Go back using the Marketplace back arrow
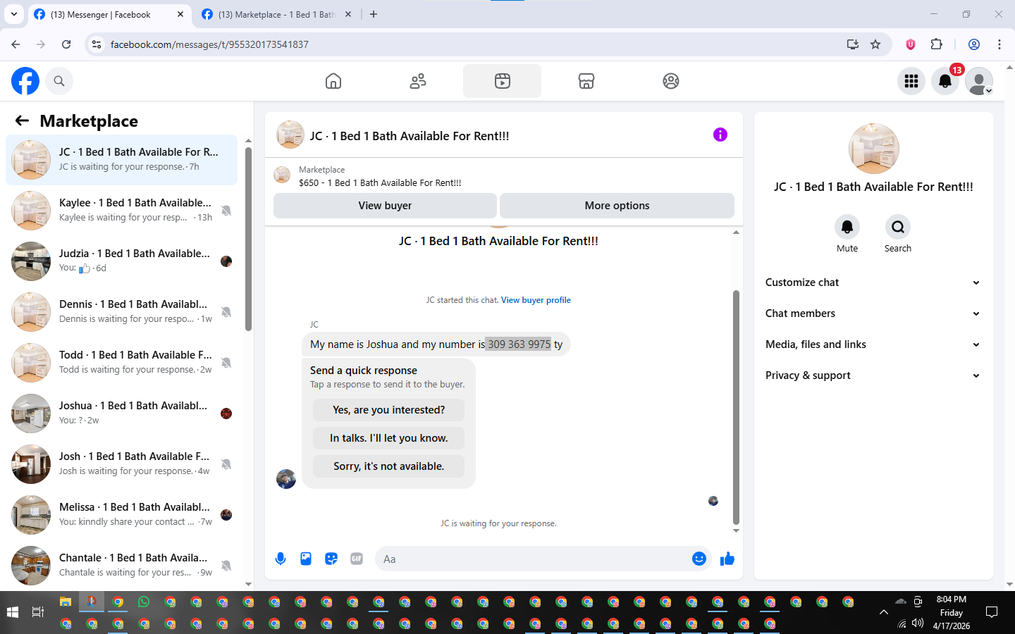The width and height of the screenshot is (1015, 634). [22, 120]
